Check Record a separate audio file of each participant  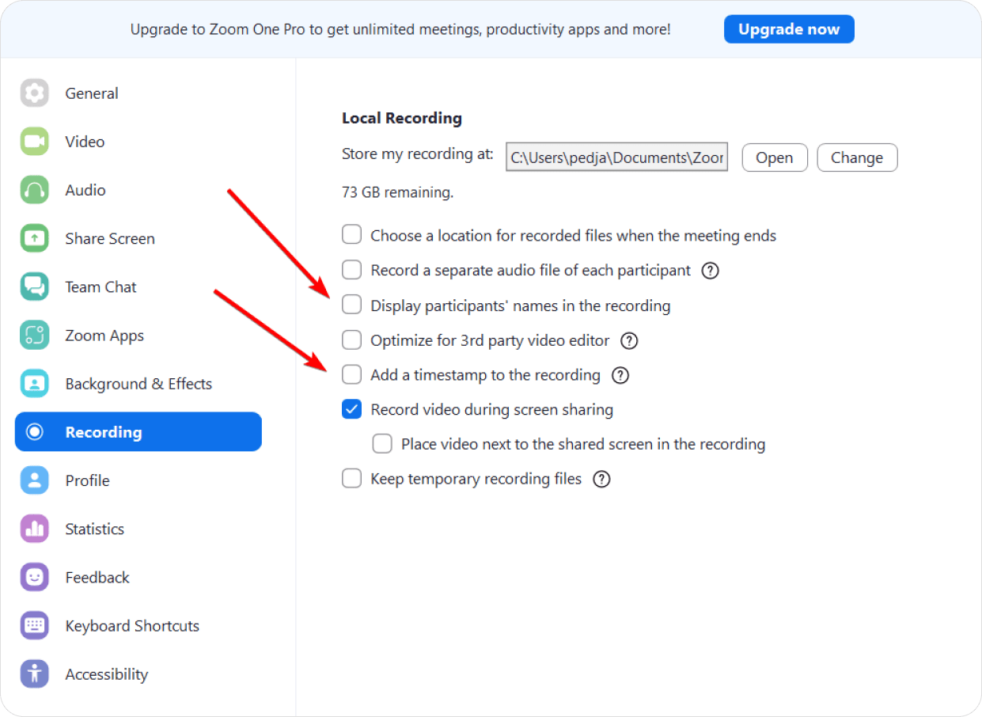click(x=351, y=270)
